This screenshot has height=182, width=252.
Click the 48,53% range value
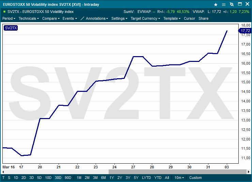(183, 12)
